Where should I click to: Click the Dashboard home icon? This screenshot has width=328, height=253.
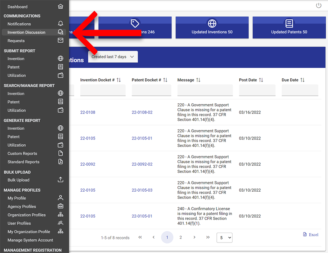[60, 7]
